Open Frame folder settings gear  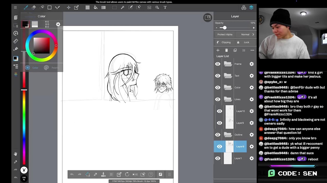tap(252, 64)
